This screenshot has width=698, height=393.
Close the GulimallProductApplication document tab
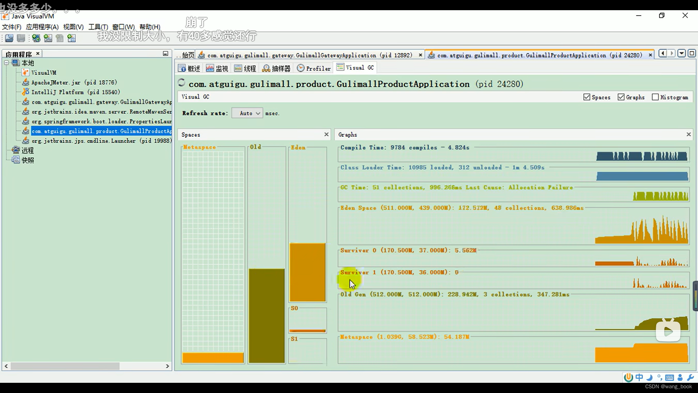[650, 55]
